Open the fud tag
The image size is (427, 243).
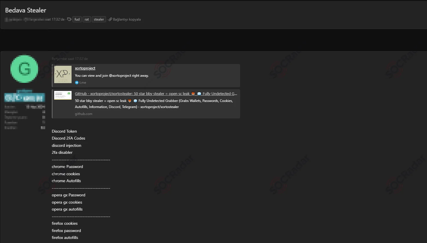(77, 19)
